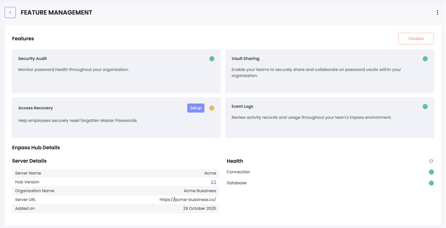Select the Organization Name row
Screen dimensions: 446x228
point(115,191)
